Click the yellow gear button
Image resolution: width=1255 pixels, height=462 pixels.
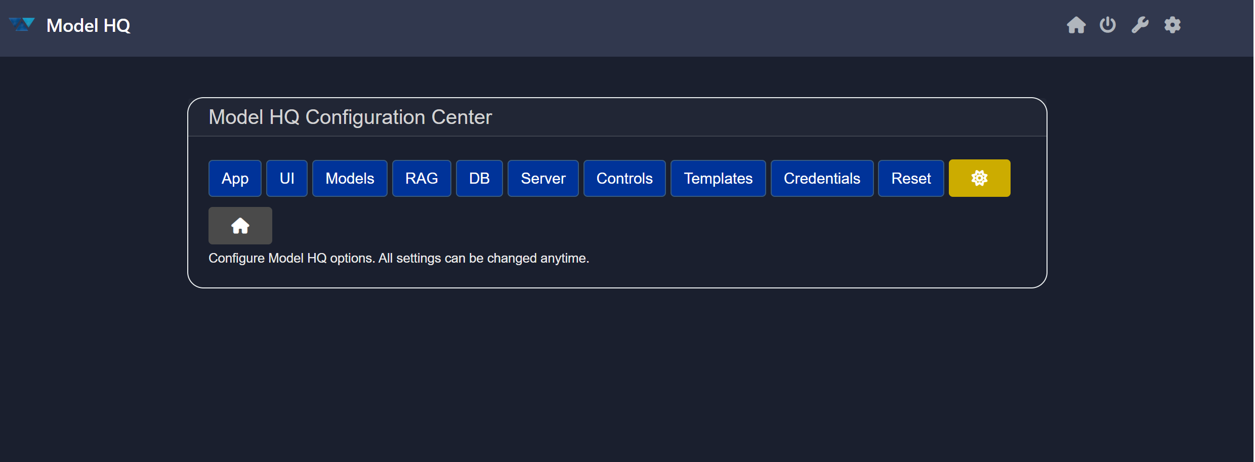[979, 178]
